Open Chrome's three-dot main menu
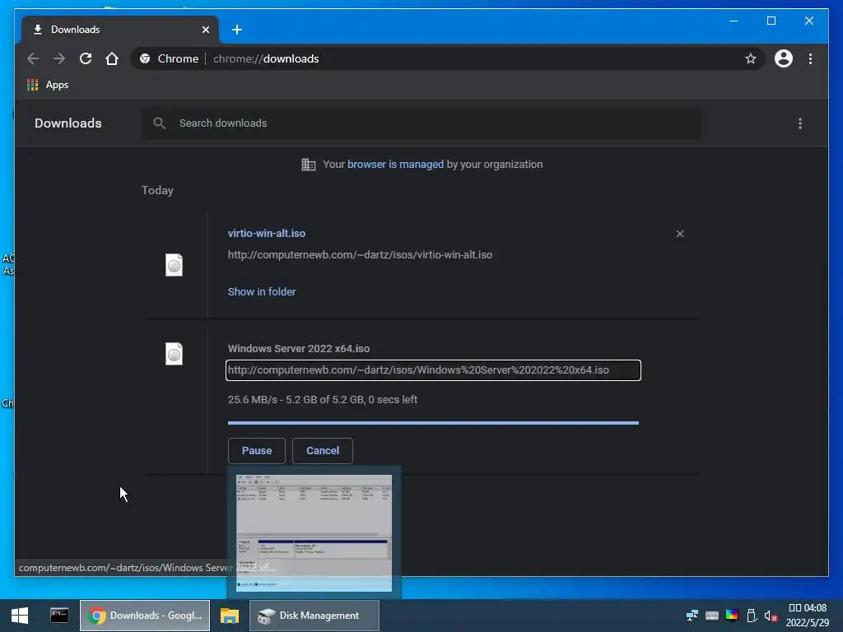 810,58
